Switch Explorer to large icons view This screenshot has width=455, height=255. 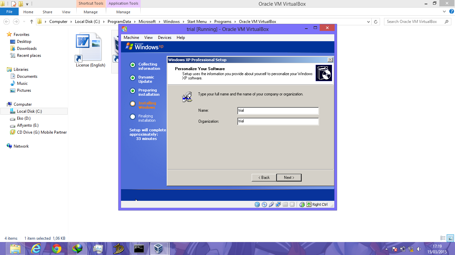[450, 238]
